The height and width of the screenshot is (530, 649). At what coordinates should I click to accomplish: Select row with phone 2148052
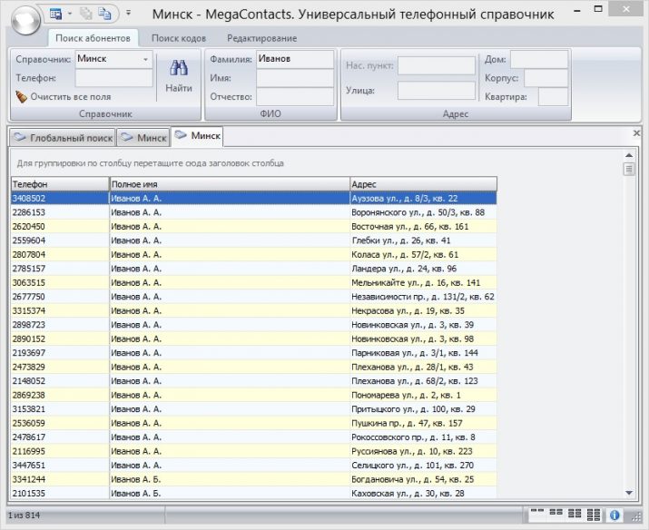254,381
